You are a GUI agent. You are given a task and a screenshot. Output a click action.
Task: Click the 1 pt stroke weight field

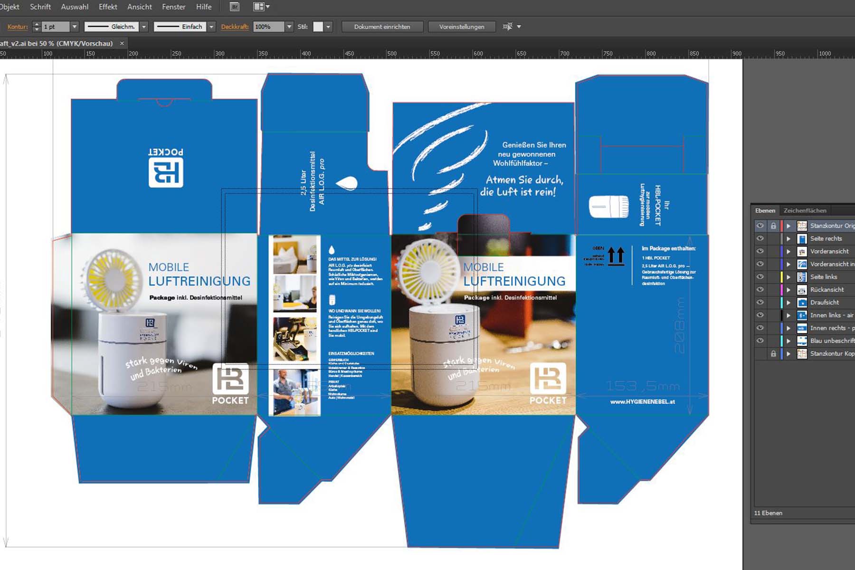click(56, 27)
